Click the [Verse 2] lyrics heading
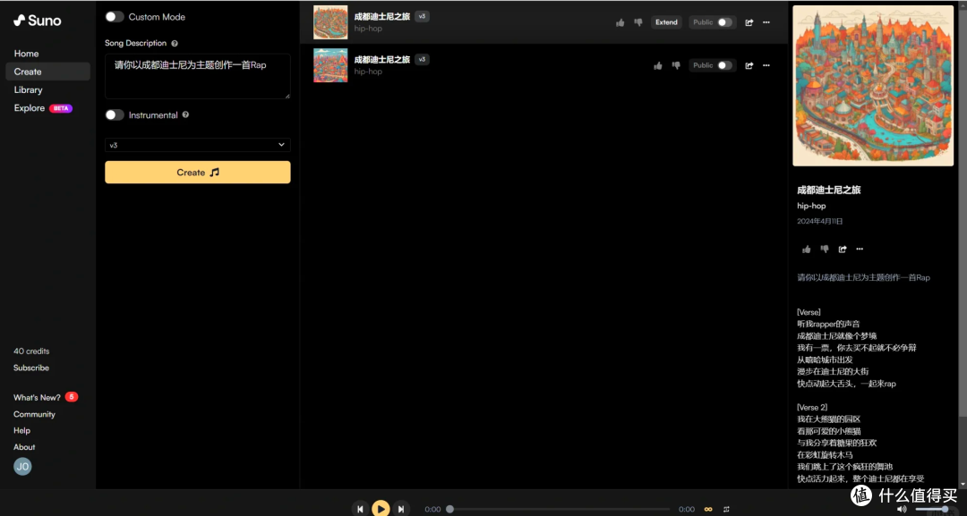Image resolution: width=967 pixels, height=516 pixels. click(x=811, y=407)
